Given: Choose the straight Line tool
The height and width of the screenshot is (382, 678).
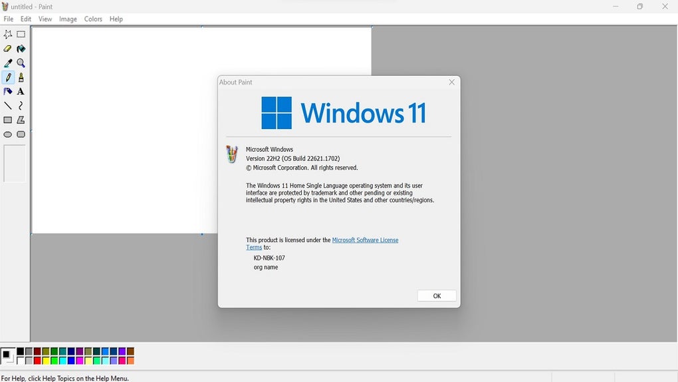Looking at the screenshot, I should tap(8, 106).
